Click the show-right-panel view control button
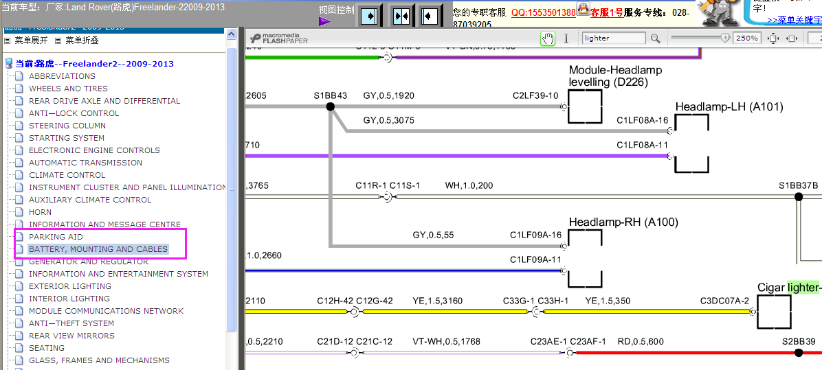The height and width of the screenshot is (370, 822). [x=370, y=16]
